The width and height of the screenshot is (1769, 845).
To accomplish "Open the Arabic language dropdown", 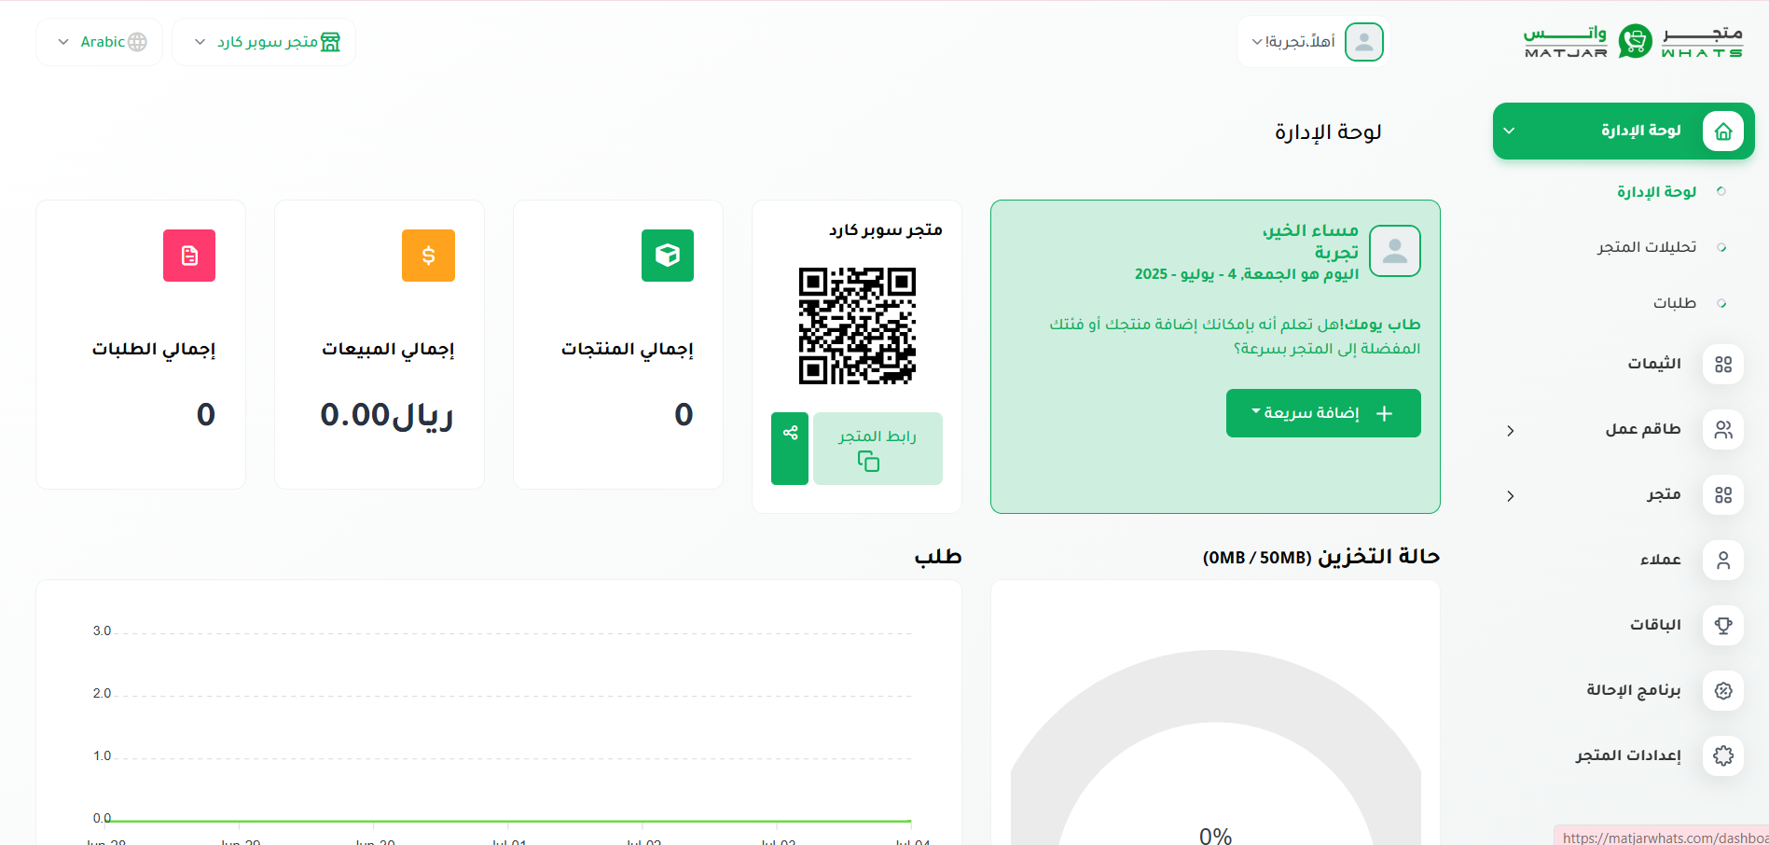I will (x=99, y=42).
